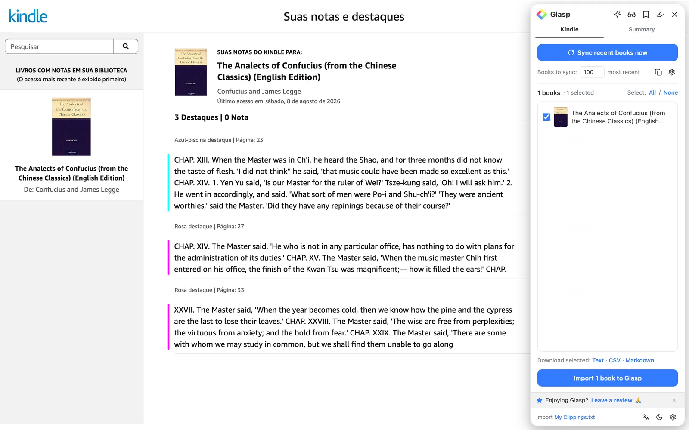Click the copy icon beside most recent
Screen dimensions: 689x430
coord(658,72)
